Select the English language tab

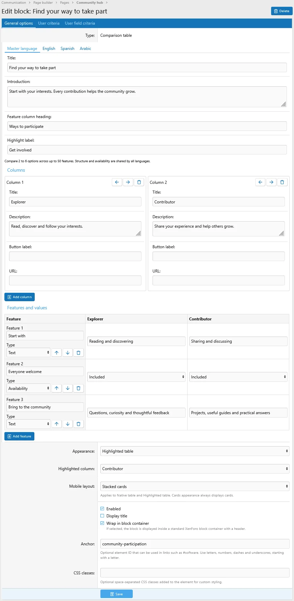pyautogui.click(x=49, y=49)
